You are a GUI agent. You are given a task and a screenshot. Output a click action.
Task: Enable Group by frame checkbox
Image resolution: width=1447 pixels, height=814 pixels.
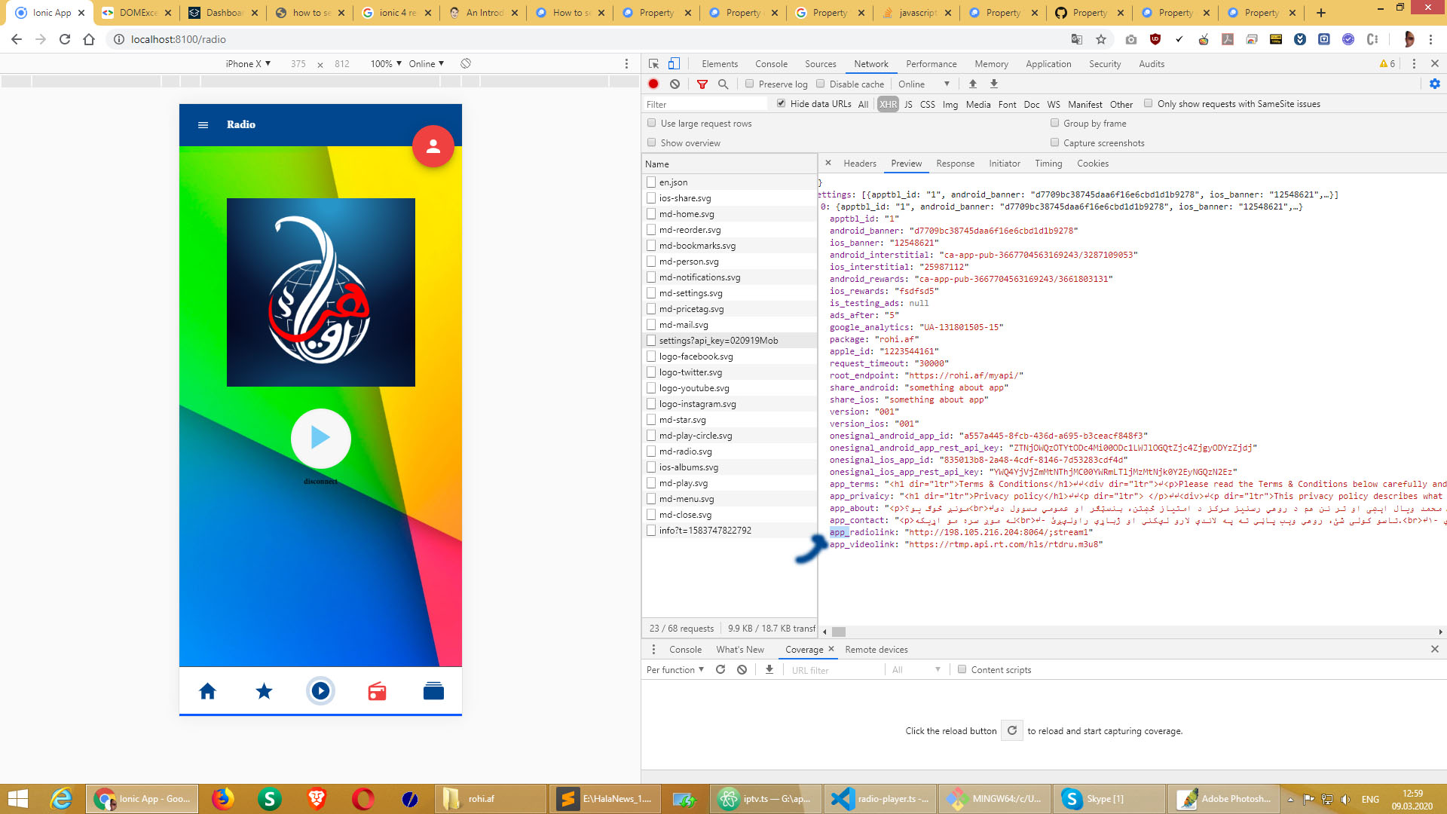coord(1055,123)
